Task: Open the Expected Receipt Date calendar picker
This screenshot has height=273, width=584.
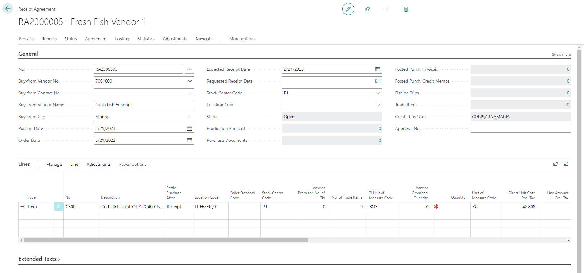Action: tap(377, 69)
